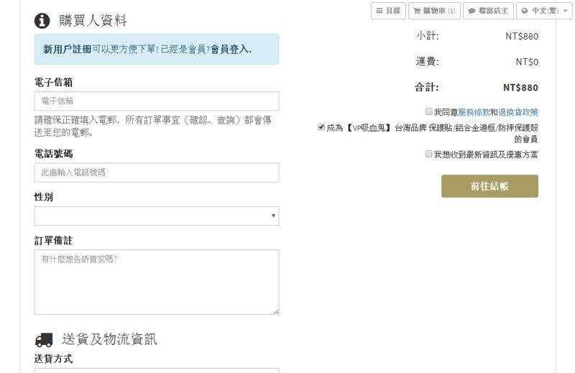Click the info icon beside 購買人資料
Screen dimensions: 575x373
click(42, 20)
